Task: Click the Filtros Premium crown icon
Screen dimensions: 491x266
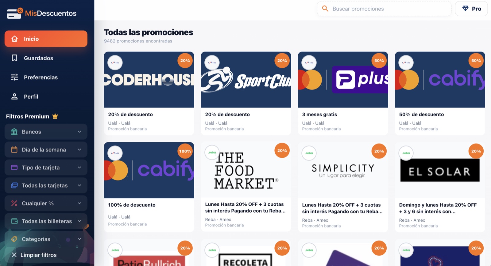Action: coord(55,116)
